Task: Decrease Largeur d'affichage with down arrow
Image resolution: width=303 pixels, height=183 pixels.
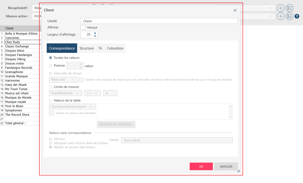Action: tap(95, 36)
